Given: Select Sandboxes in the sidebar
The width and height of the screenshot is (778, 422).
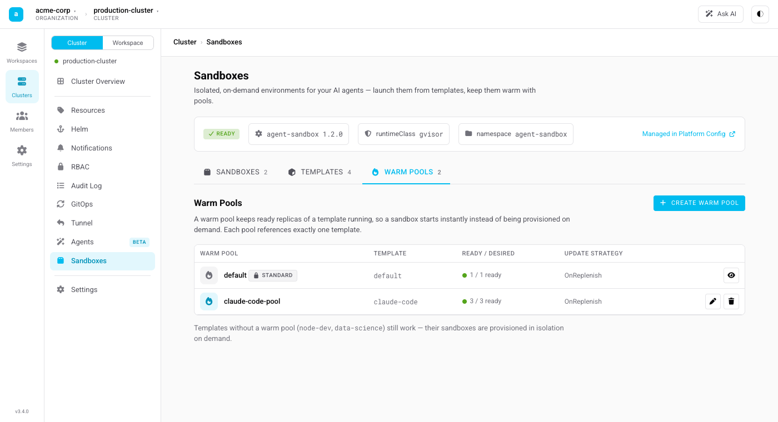Looking at the screenshot, I should point(102,261).
